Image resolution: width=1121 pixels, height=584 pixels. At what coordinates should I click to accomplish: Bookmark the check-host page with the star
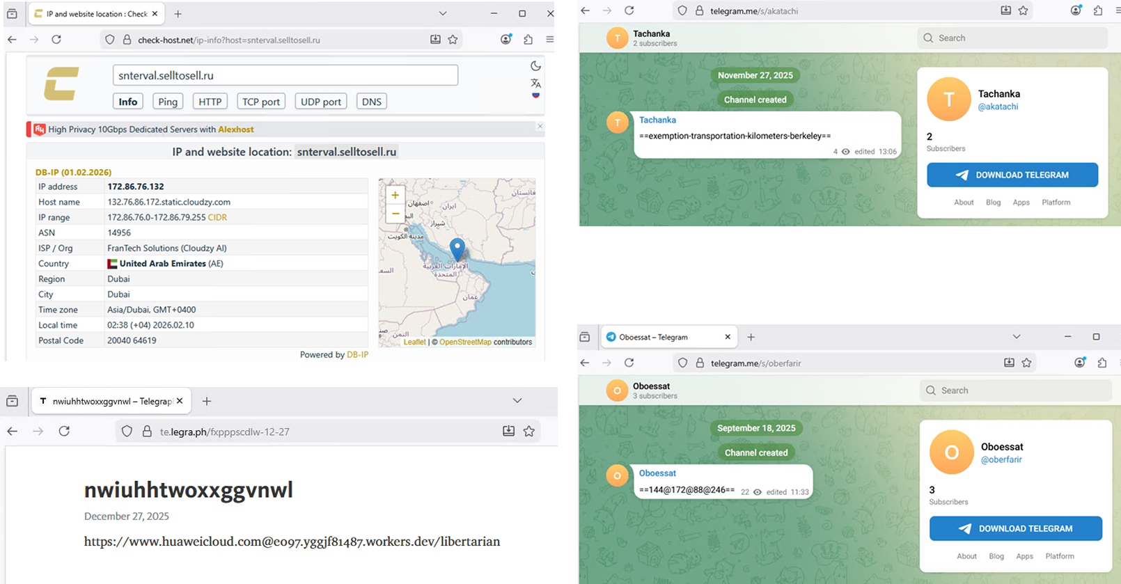pyautogui.click(x=453, y=40)
